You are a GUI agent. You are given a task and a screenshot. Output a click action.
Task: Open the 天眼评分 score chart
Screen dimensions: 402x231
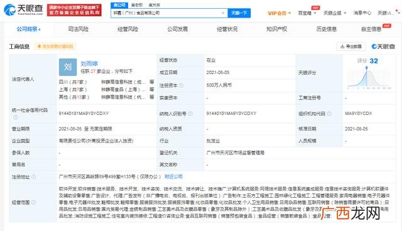[369, 78]
